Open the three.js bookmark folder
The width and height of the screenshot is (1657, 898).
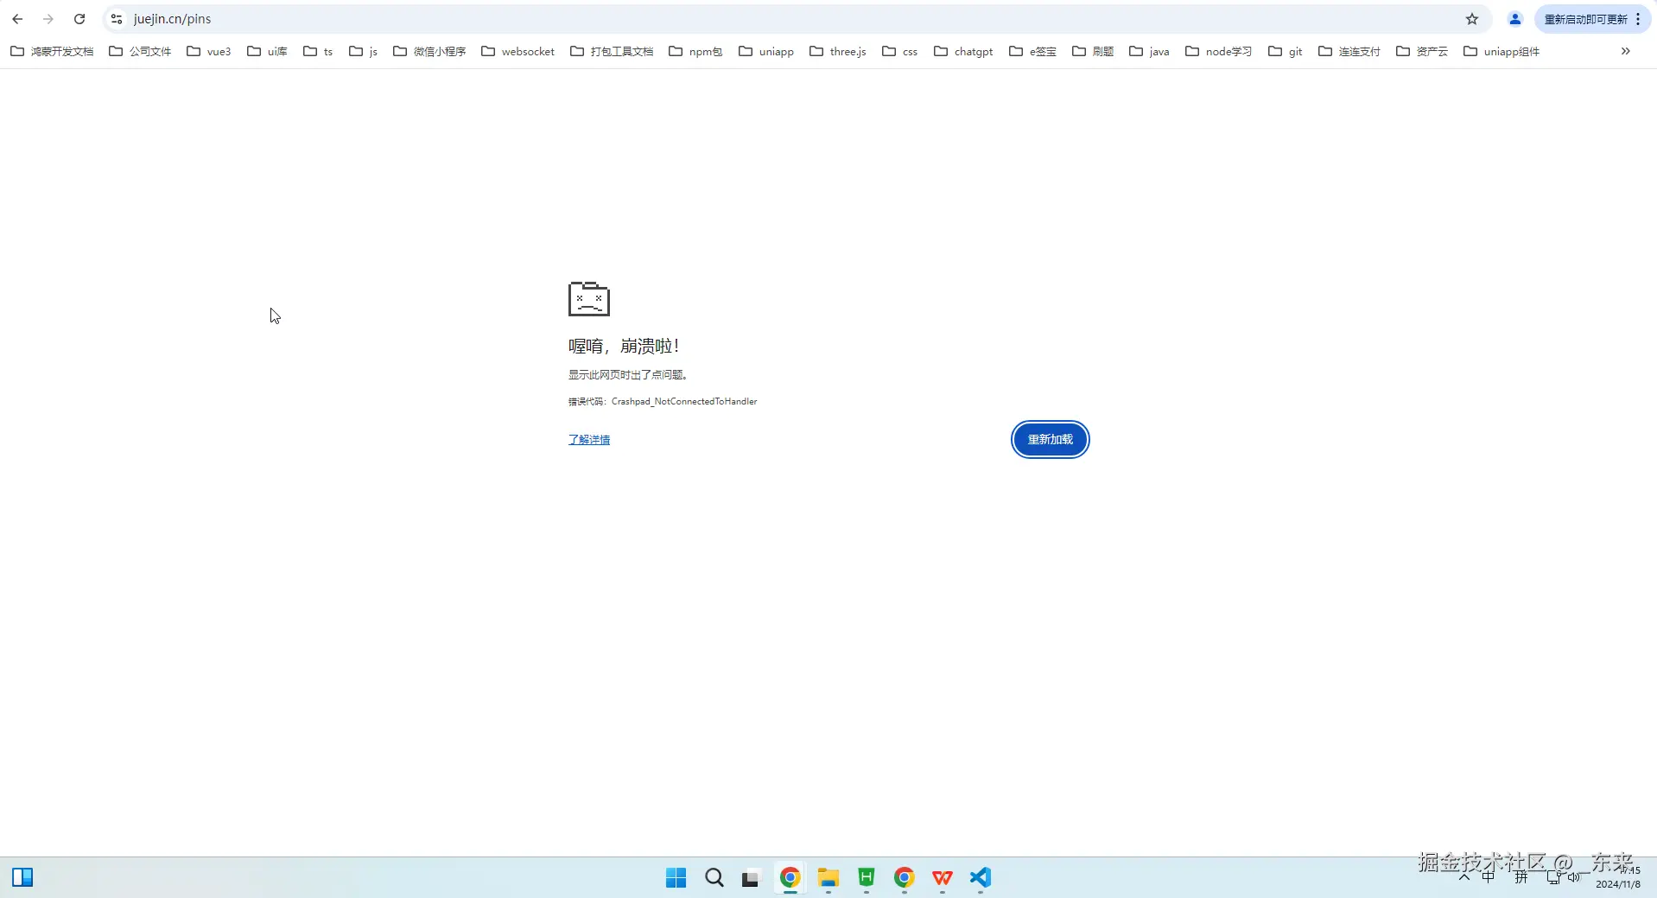click(838, 52)
